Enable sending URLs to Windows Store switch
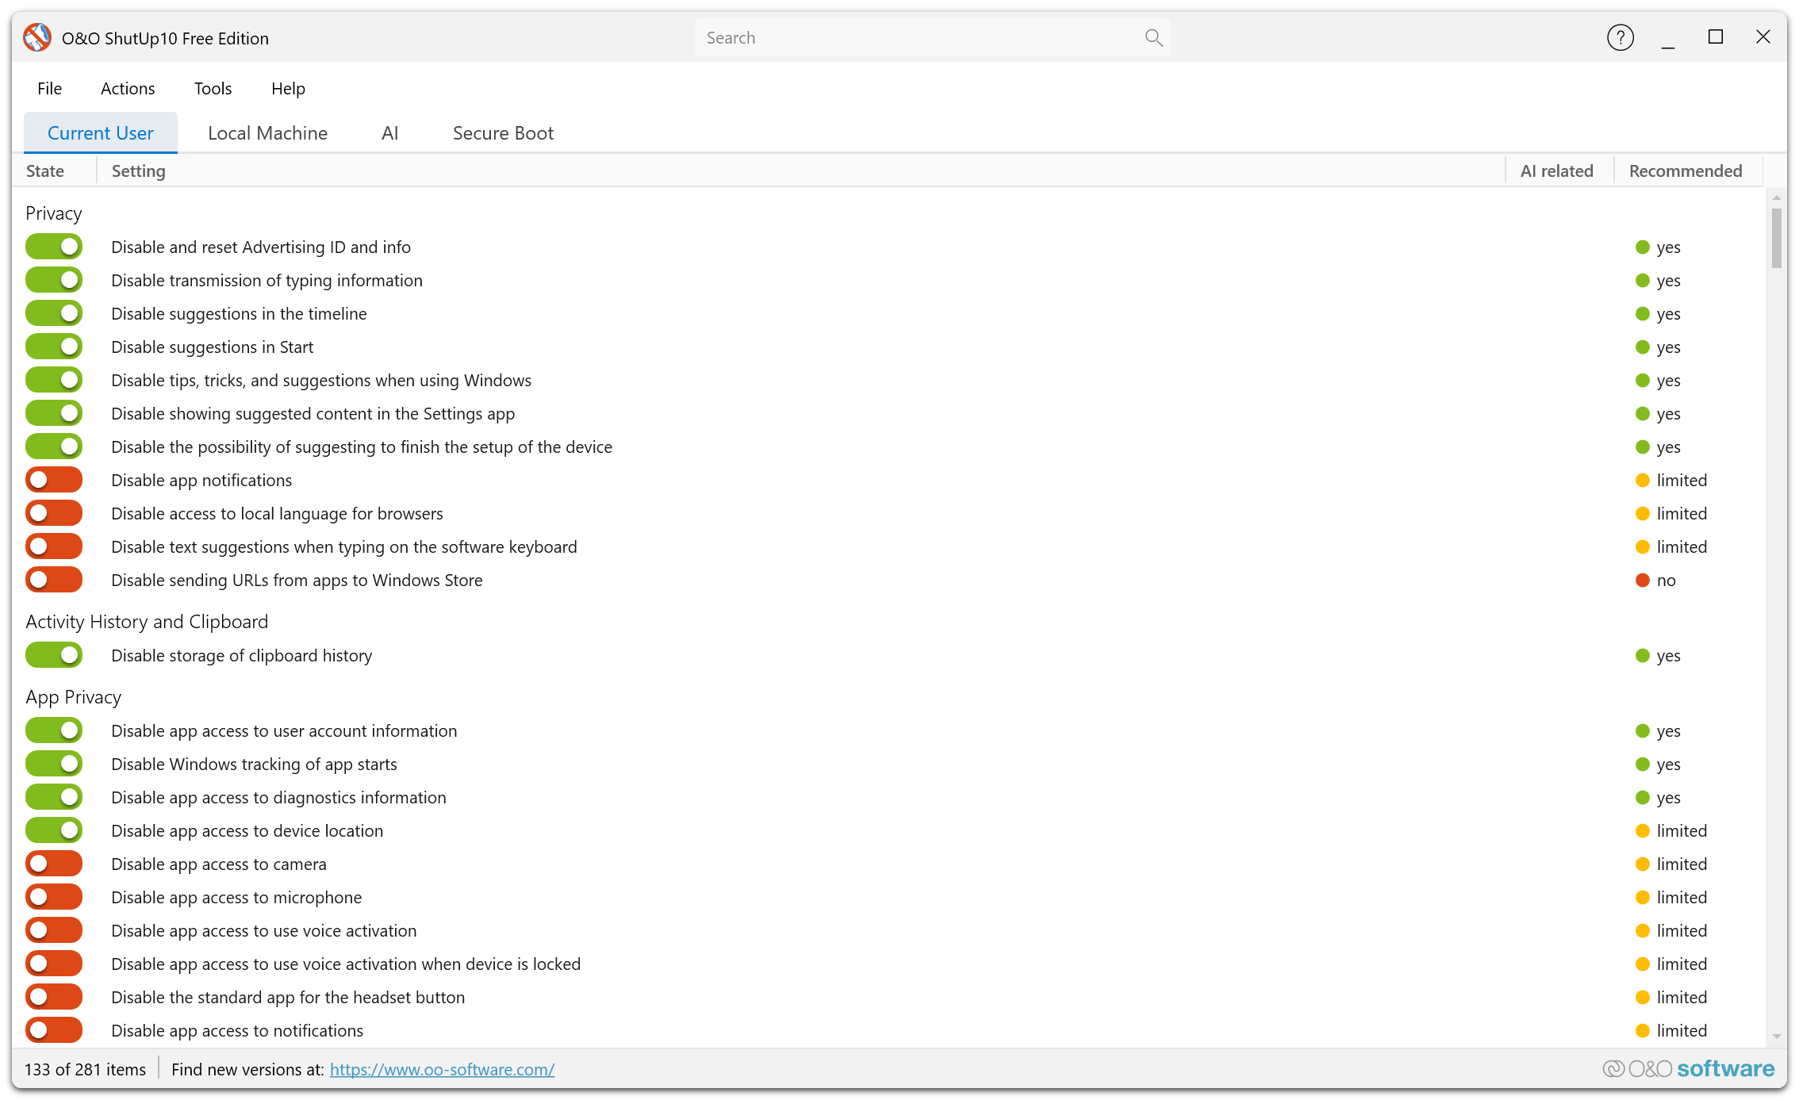Screen dimensions: 1799x1100 (x=54, y=580)
